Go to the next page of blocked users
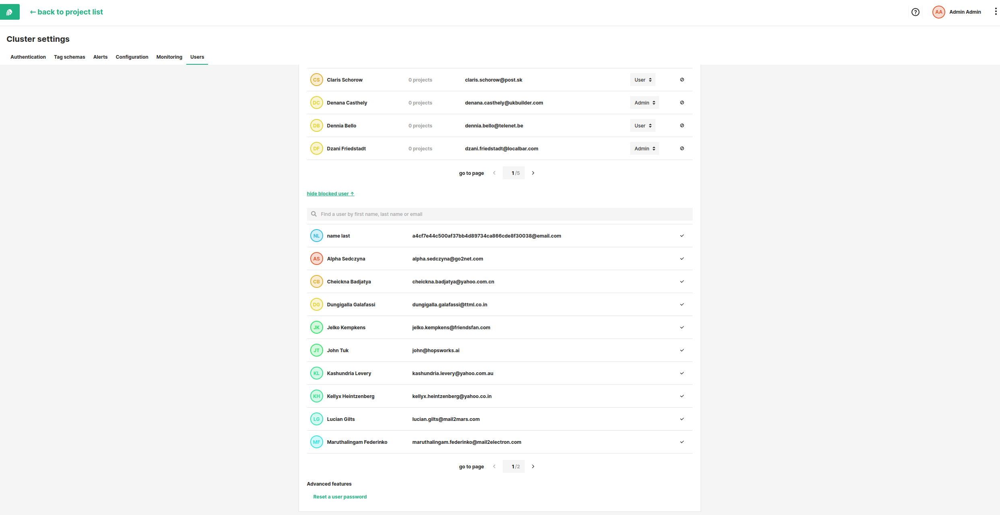 pos(533,466)
